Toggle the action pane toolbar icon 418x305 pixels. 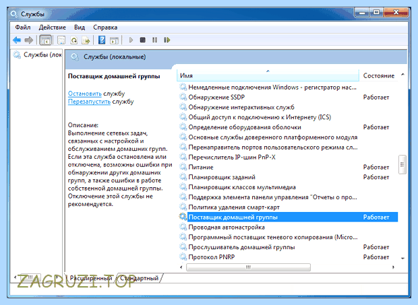pyautogui.click(x=114, y=40)
